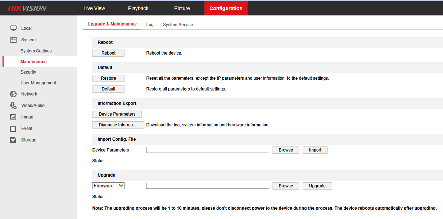Select the Storage section icon
Screen dimensions: 443x219
pyautogui.click(x=13, y=140)
